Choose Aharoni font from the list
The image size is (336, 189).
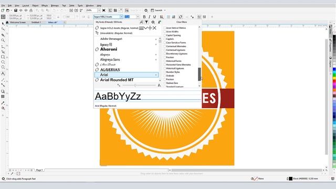click(x=109, y=49)
